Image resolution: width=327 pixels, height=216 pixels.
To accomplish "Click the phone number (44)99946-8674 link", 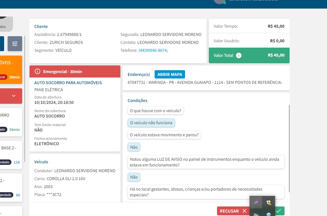I will click(x=153, y=51).
